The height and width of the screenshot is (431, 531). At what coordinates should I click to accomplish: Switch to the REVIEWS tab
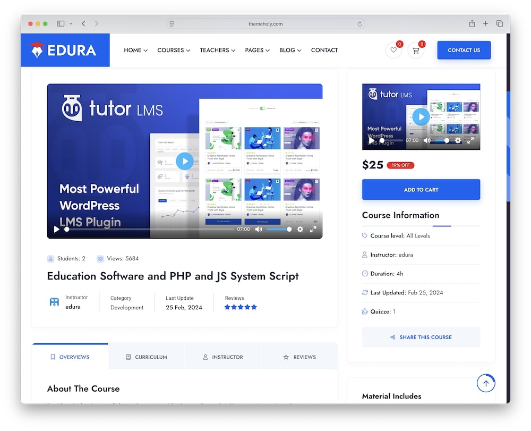pos(299,357)
